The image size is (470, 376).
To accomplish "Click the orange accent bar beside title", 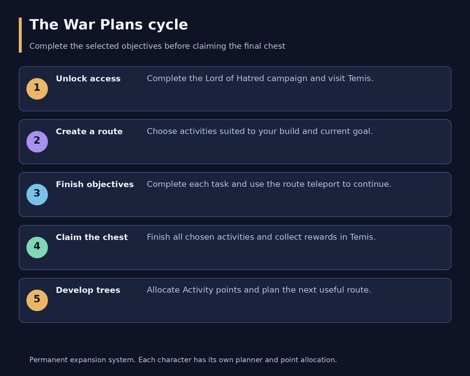I will coord(20,35).
